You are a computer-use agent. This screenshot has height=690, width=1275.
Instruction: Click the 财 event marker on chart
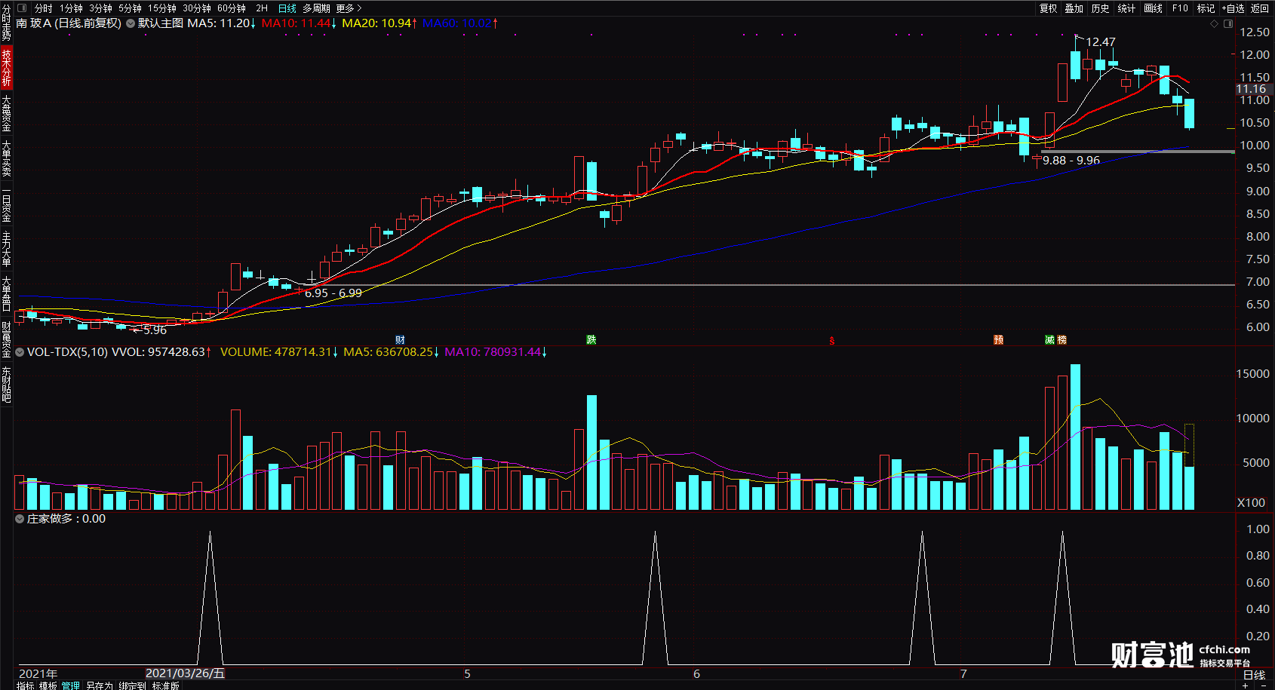point(400,340)
